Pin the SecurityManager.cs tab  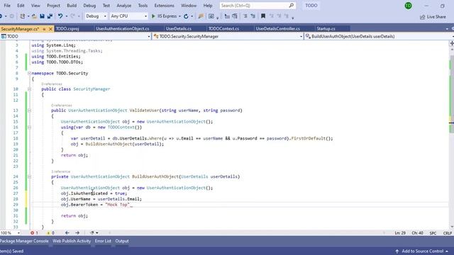point(44,29)
